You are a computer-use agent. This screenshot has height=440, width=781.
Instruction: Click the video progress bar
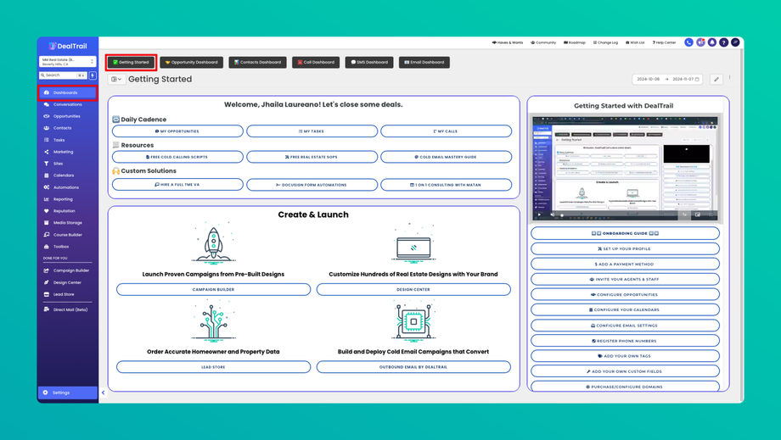[620, 215]
